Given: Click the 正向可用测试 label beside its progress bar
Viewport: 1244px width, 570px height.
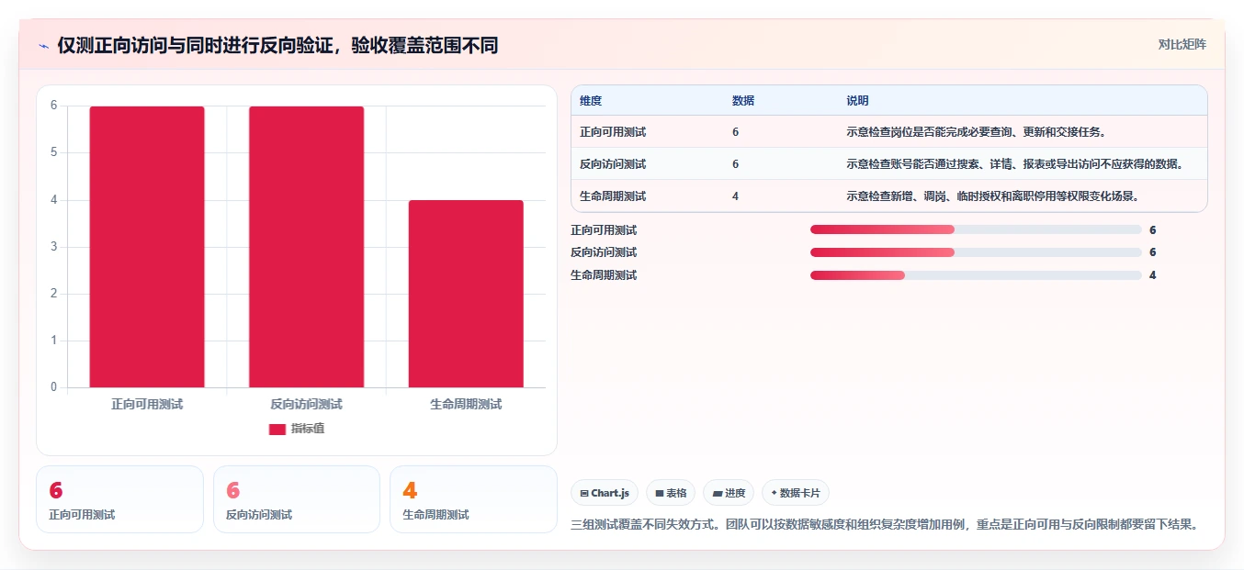Looking at the screenshot, I should tap(604, 230).
